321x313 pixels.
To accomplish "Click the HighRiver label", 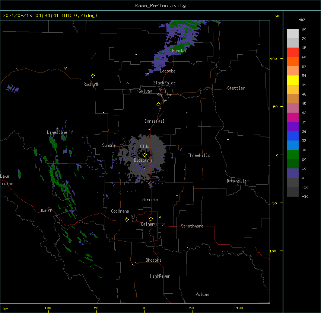I will click(x=160, y=276).
